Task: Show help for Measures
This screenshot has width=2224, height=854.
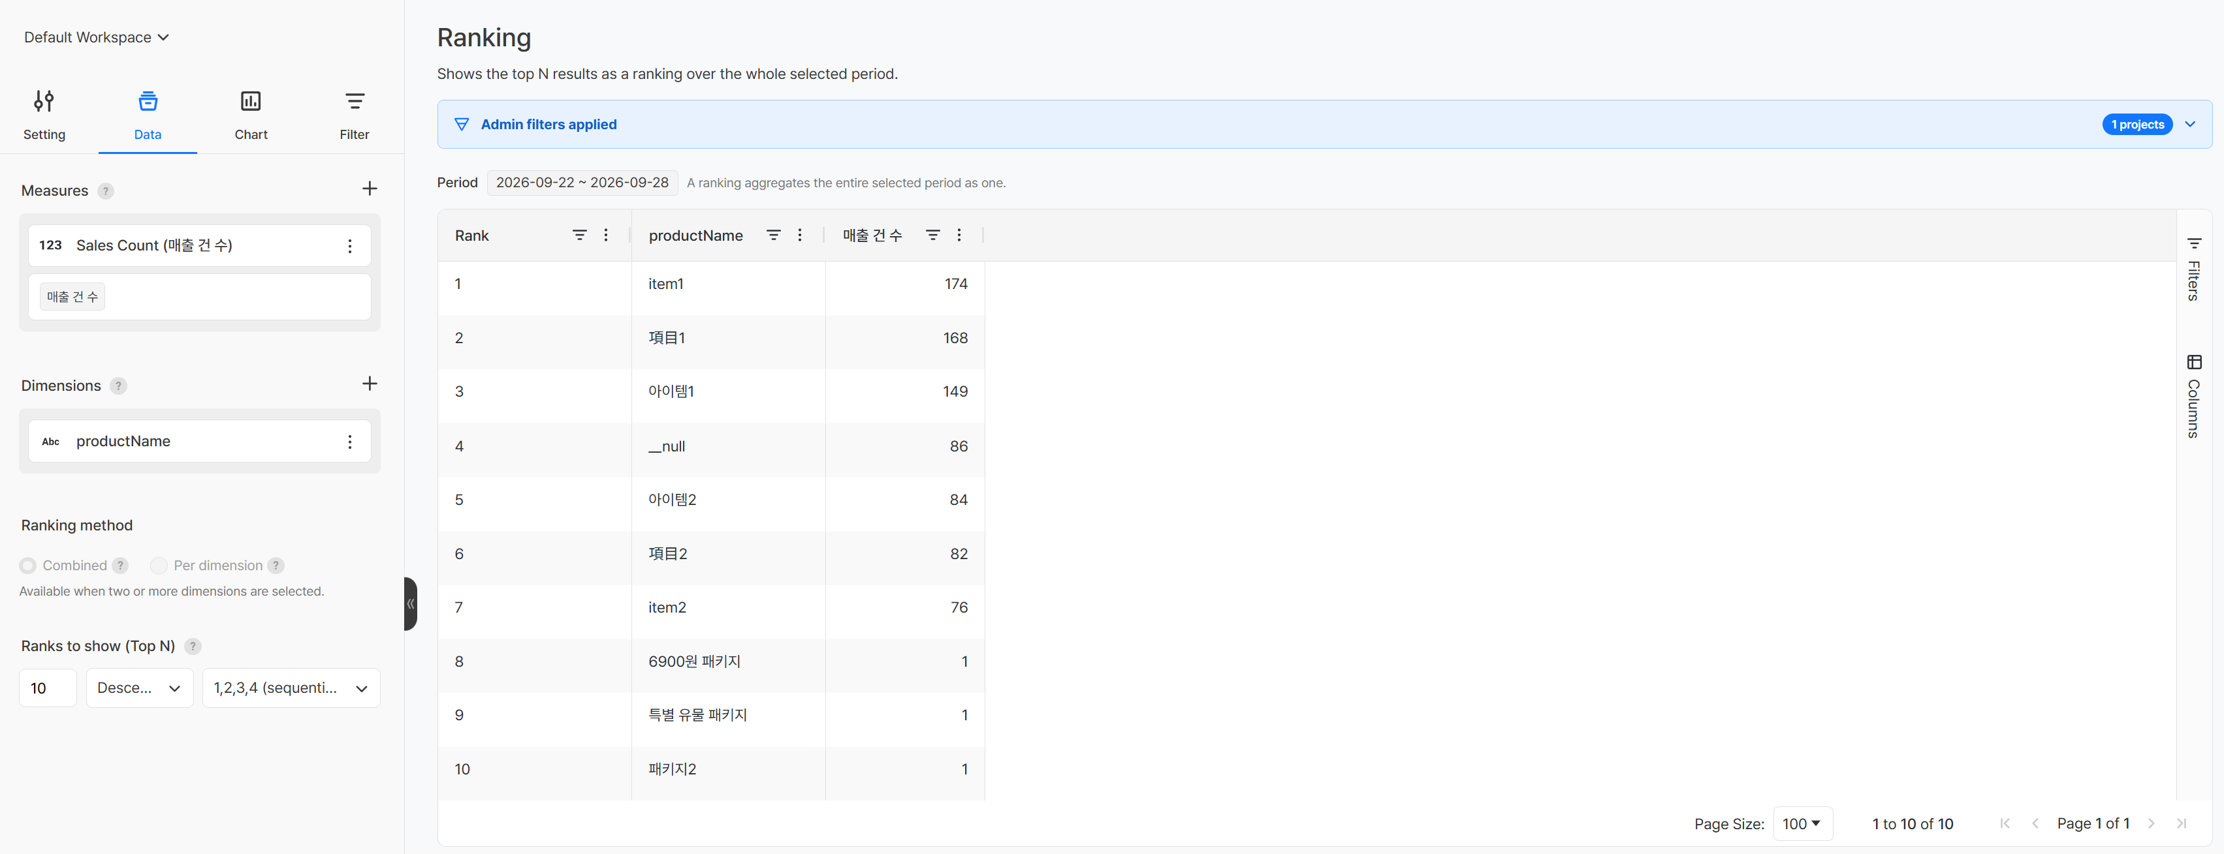Action: pyautogui.click(x=105, y=191)
